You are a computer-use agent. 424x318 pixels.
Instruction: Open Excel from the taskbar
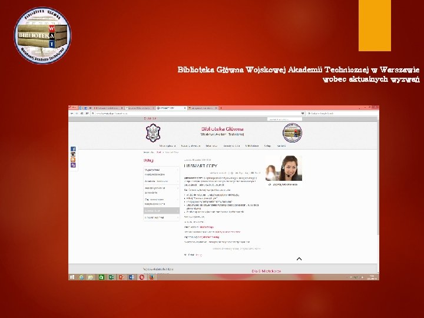point(111,277)
